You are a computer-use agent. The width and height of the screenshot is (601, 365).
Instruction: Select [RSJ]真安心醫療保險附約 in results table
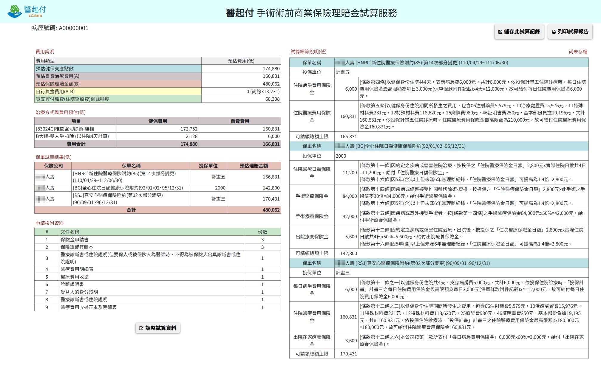[x=130, y=199]
